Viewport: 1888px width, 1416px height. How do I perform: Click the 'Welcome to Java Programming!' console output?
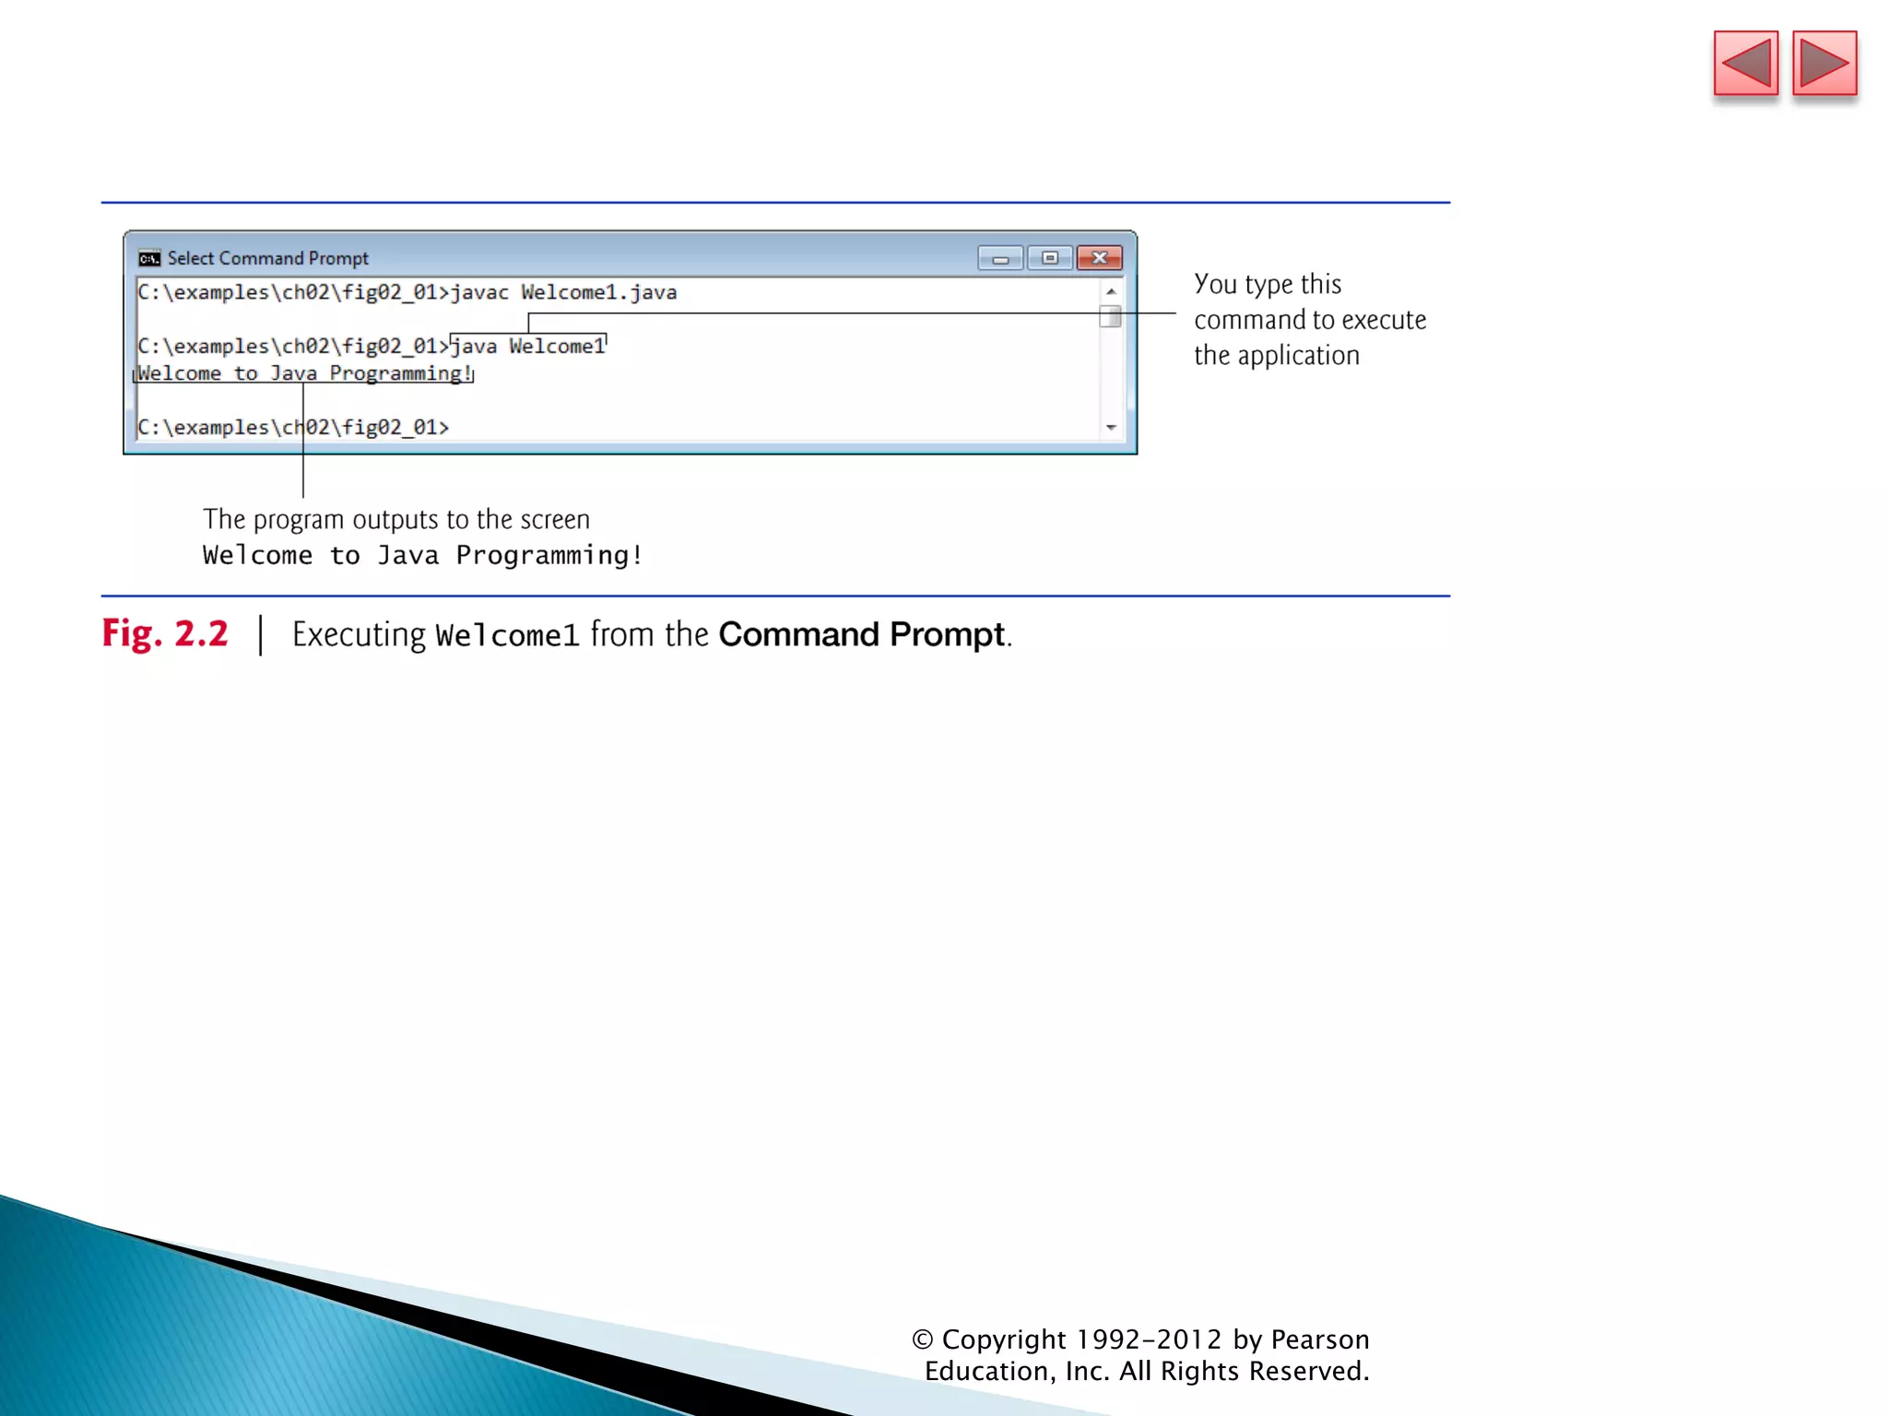pos(304,373)
